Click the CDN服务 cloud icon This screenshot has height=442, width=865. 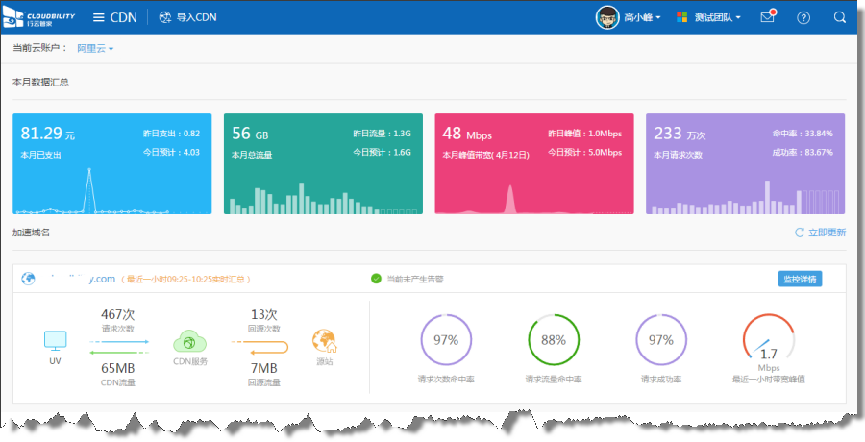[x=190, y=341]
